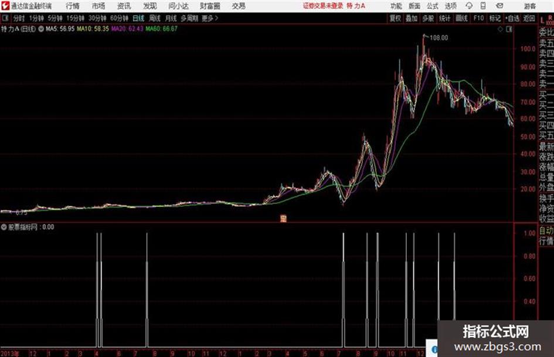Open the 功能 menu
The image size is (554, 357).
pos(396,6)
